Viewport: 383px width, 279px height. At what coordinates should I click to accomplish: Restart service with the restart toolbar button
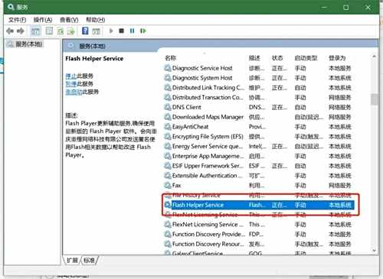tap(143, 31)
